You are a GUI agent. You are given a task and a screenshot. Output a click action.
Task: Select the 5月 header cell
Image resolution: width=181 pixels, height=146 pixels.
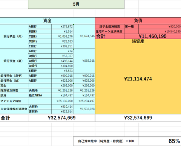pyautogui.click(x=76, y=5)
